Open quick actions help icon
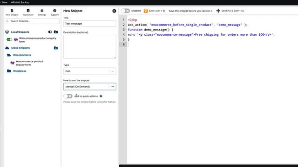The width and height of the screenshot is (298, 167). (x=101, y=96)
